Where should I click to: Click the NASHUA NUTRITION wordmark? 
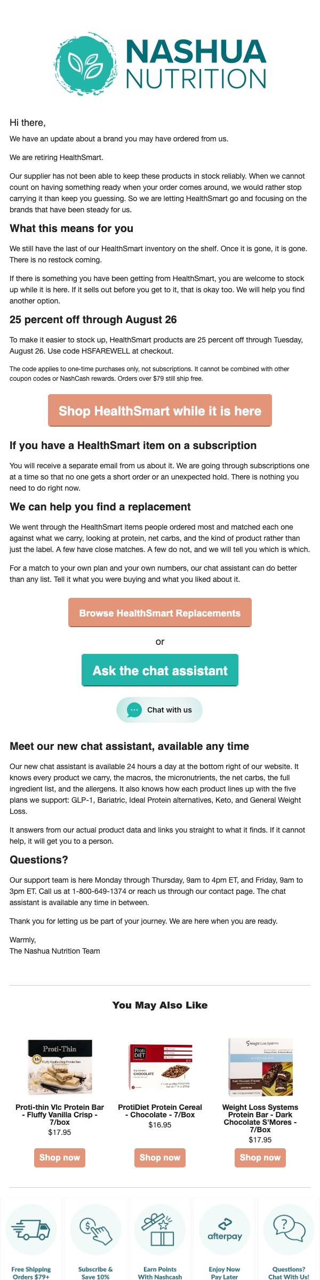coord(196,64)
